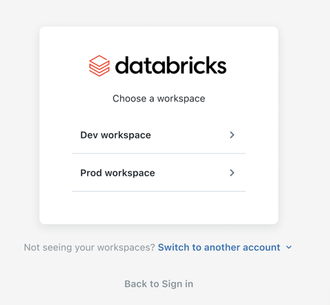The width and height of the screenshot is (330, 305).
Task: Click gray gap between account prompt and Back to Sign in
Action: pos(159,266)
